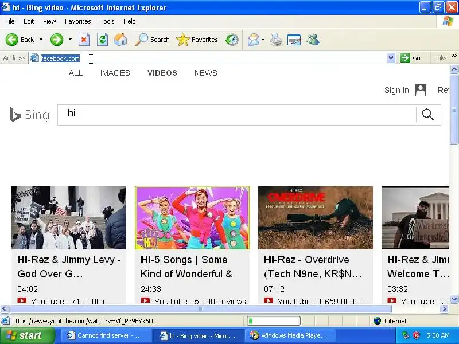Click the green Forward arrow button
The width and height of the screenshot is (459, 344).
coord(56,40)
